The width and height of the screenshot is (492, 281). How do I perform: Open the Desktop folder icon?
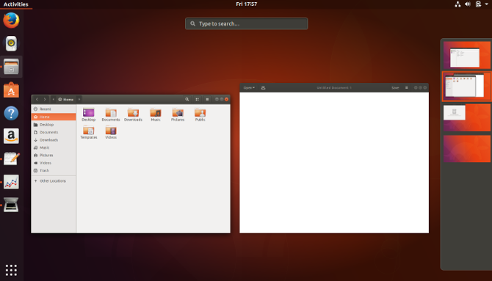pos(88,114)
